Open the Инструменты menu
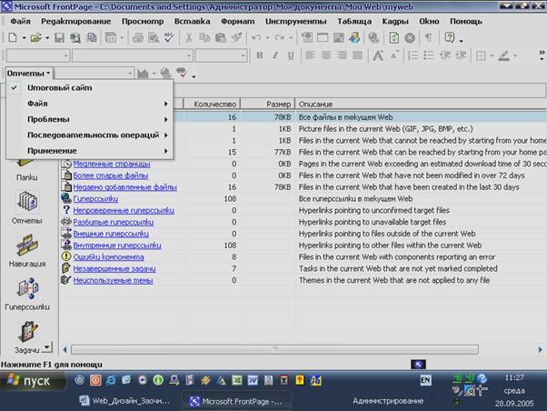 point(296,21)
